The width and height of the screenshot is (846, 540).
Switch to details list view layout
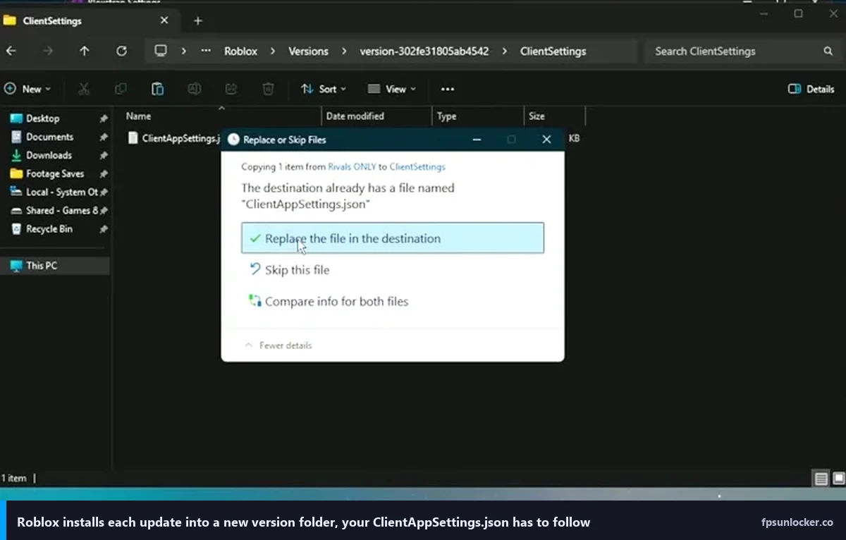point(821,479)
